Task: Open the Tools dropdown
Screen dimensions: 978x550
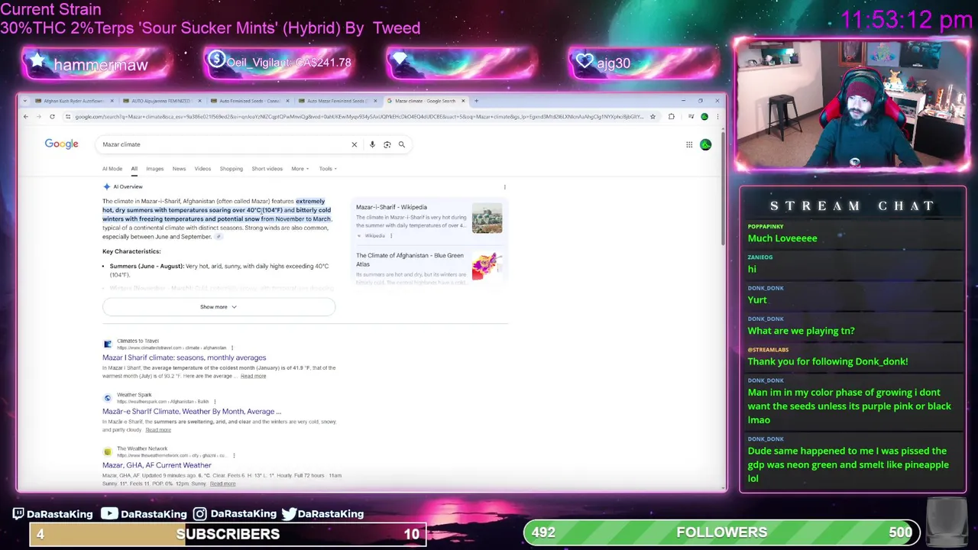Action: [328, 169]
